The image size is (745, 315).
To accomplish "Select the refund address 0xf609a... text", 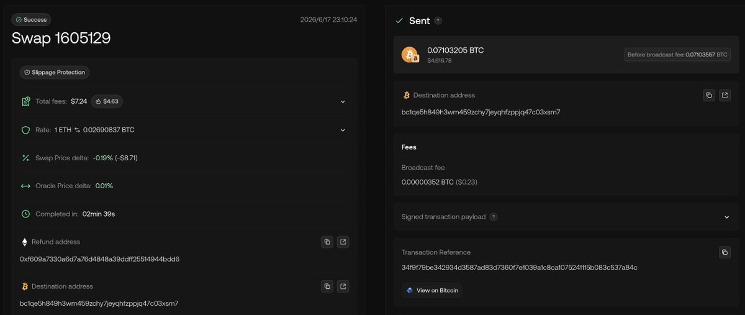I will [x=100, y=258].
